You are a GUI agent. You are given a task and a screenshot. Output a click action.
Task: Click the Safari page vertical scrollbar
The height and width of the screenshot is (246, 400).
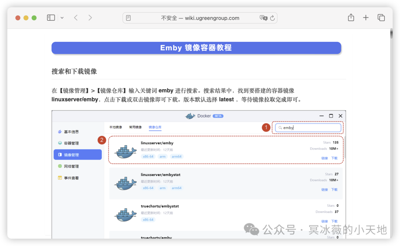pos(391,34)
